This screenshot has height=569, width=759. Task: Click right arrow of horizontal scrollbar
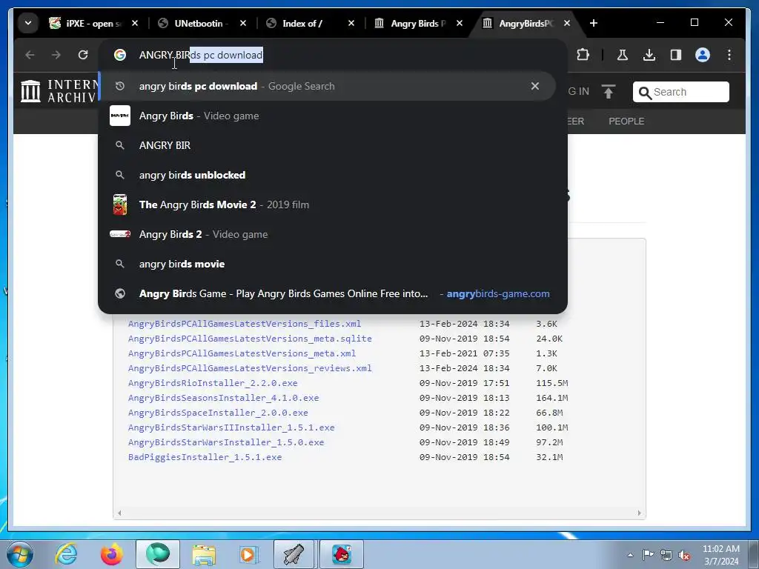(x=639, y=513)
